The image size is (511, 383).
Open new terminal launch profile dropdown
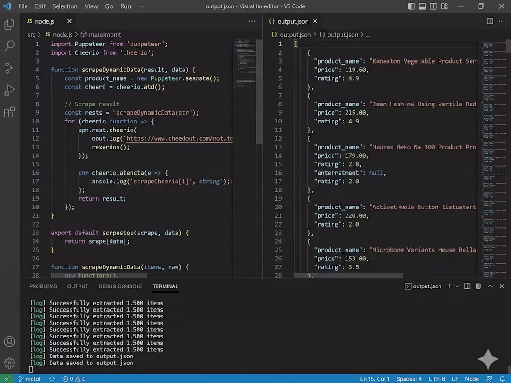457,286
